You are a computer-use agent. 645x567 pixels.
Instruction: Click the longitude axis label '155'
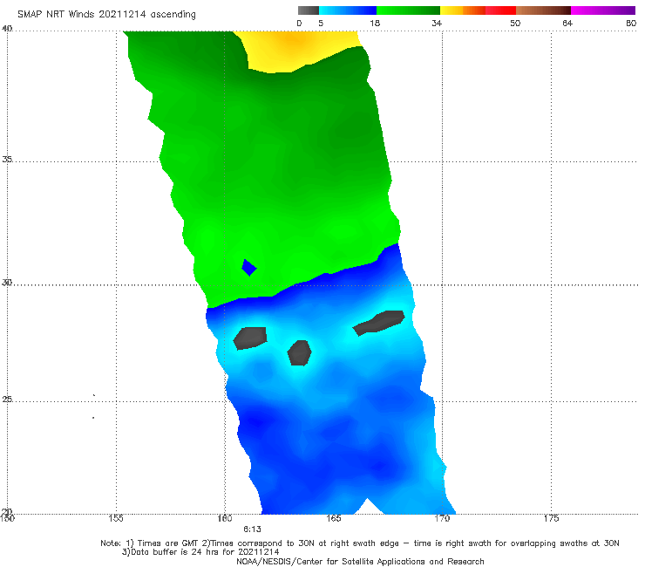click(x=116, y=518)
